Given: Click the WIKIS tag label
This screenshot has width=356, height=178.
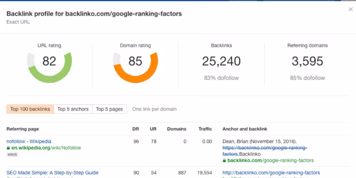Looking at the screenshot, I should tap(12, 154).
